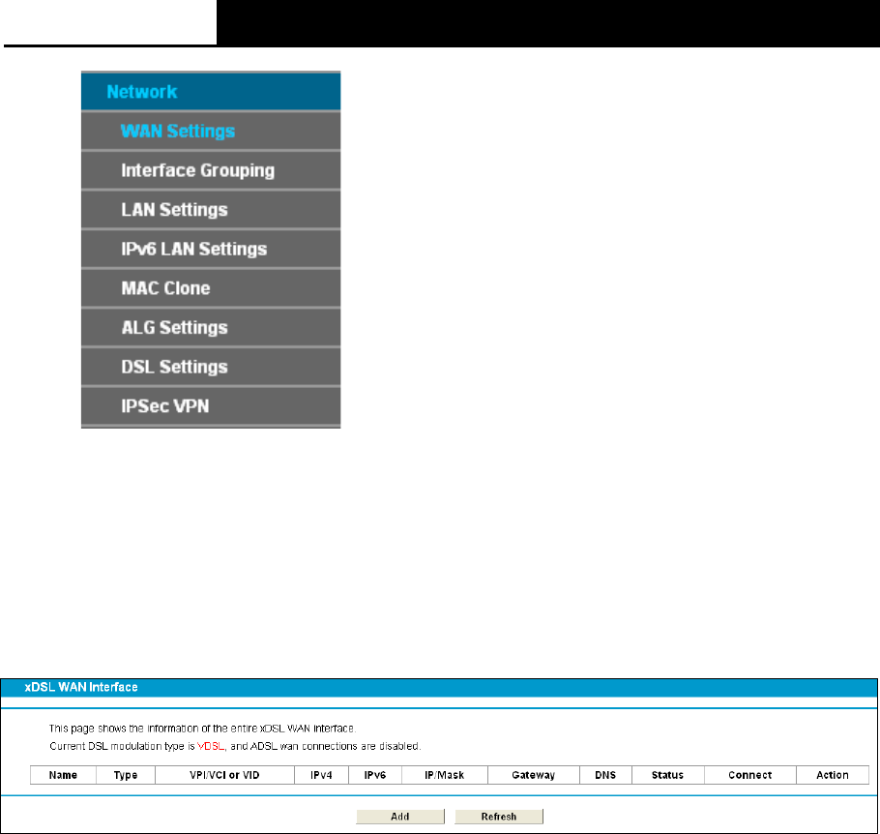
Task: Click the Refresh button
Action: (x=499, y=817)
